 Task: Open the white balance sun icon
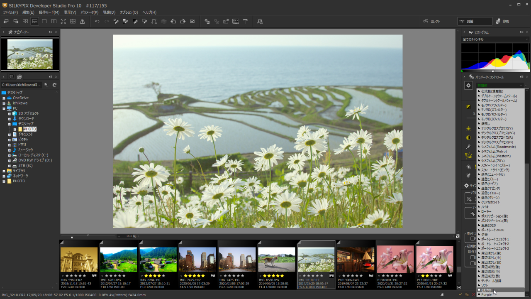468,129
